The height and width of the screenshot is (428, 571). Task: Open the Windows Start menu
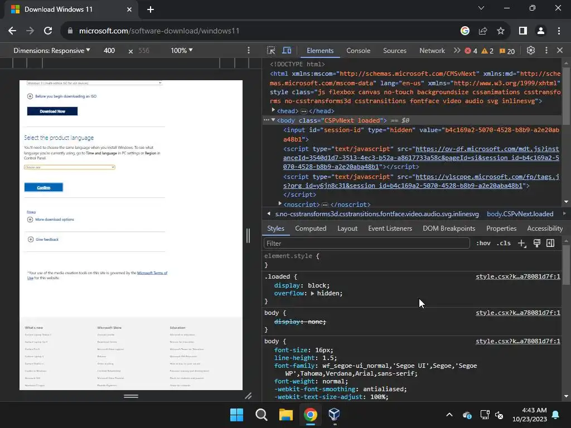[x=236, y=415]
